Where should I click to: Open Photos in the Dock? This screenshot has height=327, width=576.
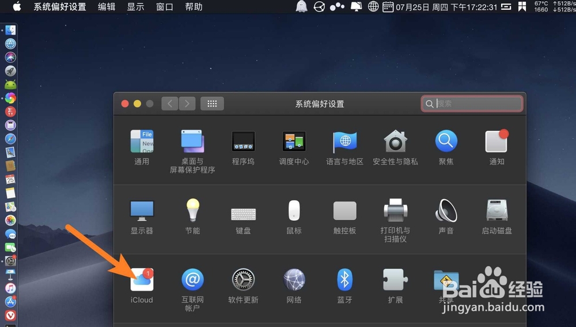(x=10, y=220)
